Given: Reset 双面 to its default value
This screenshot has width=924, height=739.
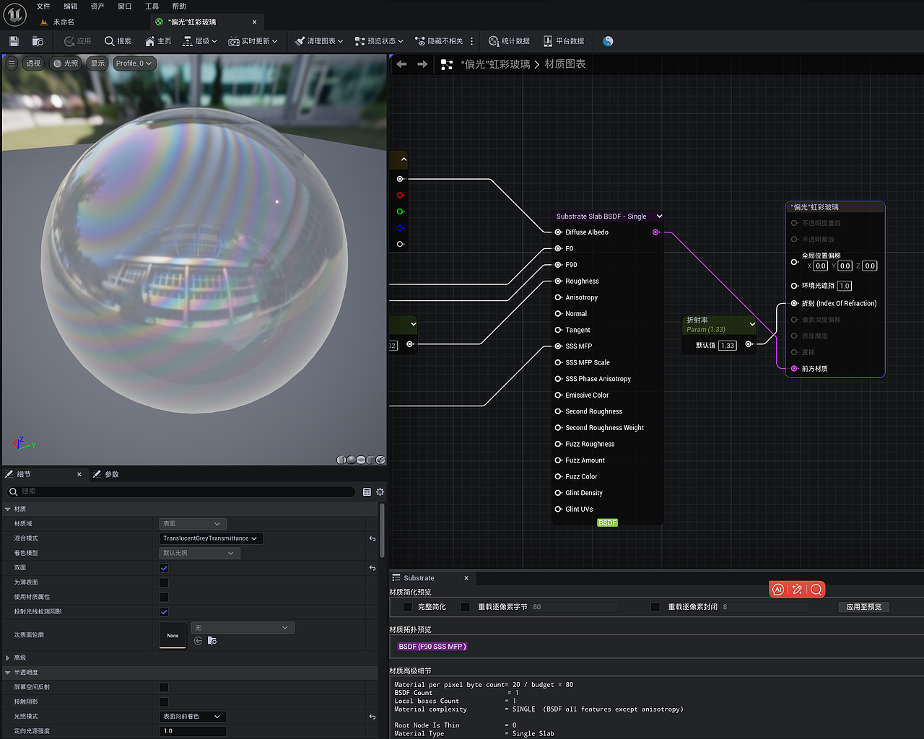Looking at the screenshot, I should tap(372, 568).
